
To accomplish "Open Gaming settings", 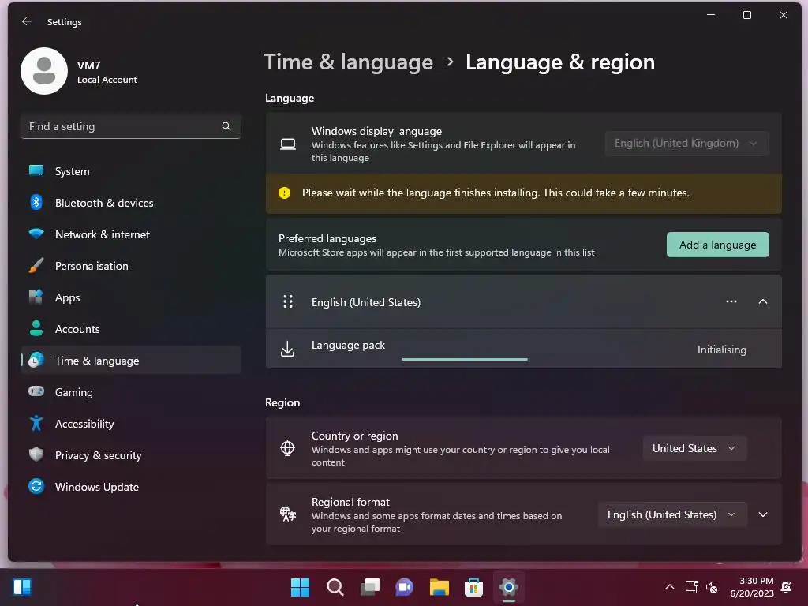I will coord(131,392).
